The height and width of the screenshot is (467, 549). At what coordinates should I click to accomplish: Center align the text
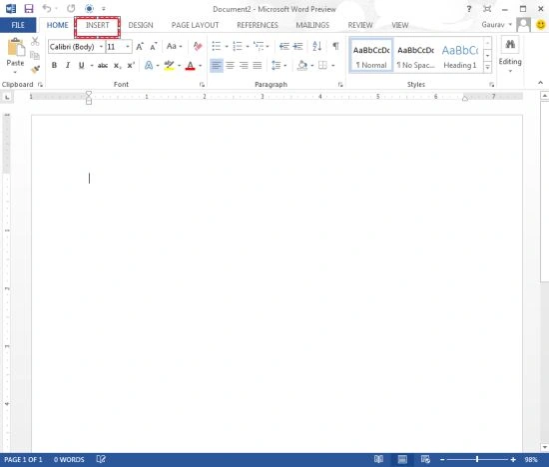pyautogui.click(x=230, y=65)
